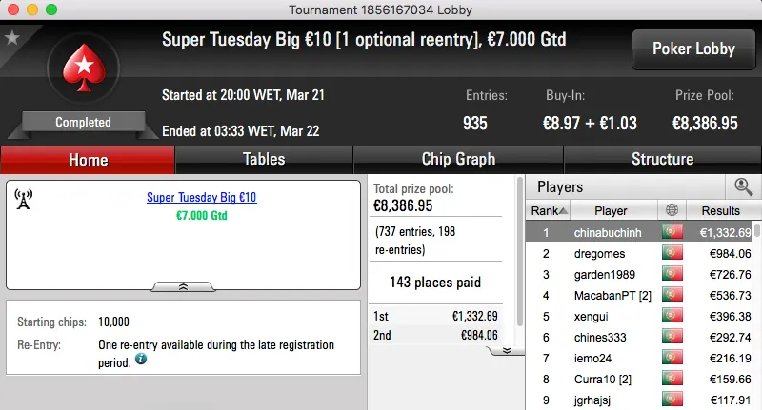This screenshot has height=410, width=762.
Task: Open the Super Tuesday Big €10 link
Action: point(201,198)
